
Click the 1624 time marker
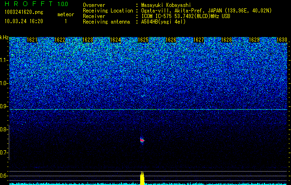click(x=116, y=40)
